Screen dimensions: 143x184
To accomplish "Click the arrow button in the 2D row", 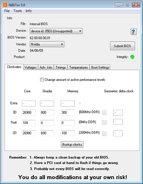I will click(x=104, y=134).
